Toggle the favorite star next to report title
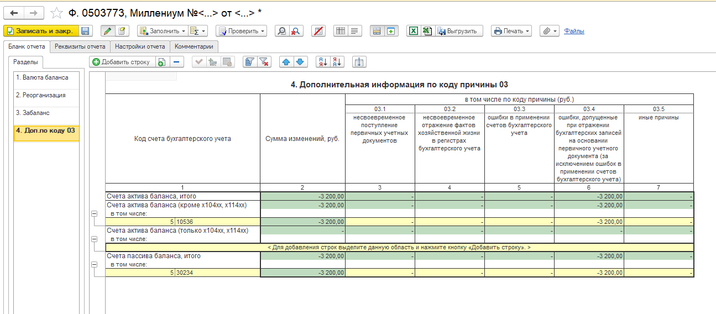 pyautogui.click(x=56, y=13)
